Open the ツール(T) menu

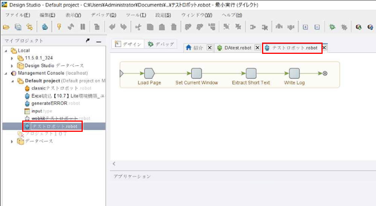tap(136, 15)
